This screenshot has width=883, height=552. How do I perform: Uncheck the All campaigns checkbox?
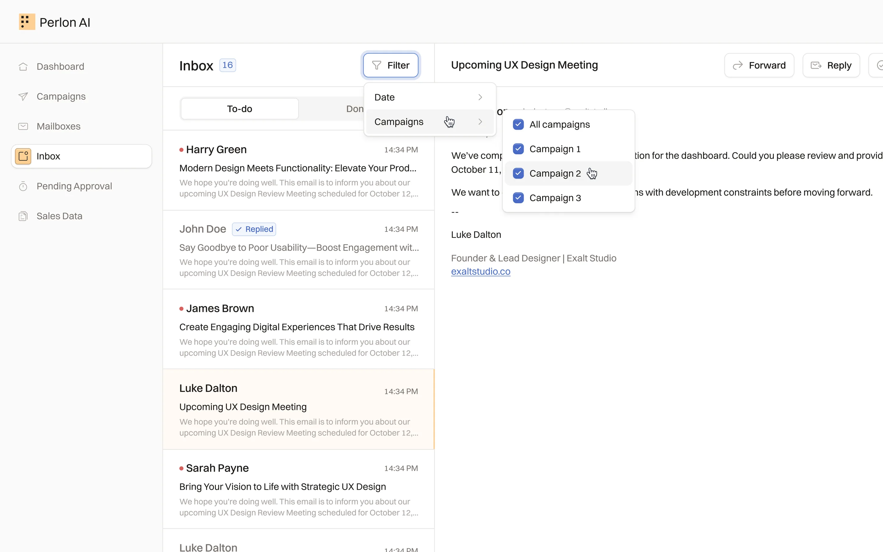tap(518, 125)
